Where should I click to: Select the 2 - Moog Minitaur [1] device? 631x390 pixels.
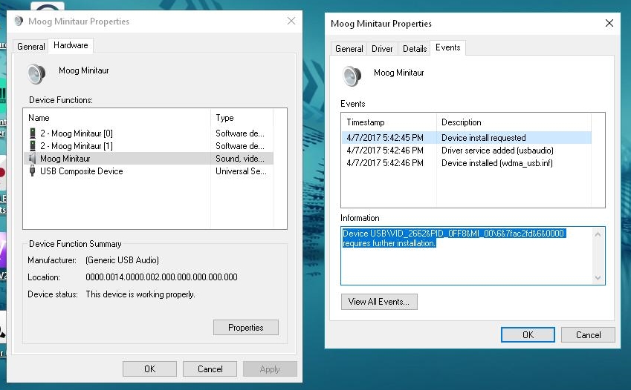76,146
